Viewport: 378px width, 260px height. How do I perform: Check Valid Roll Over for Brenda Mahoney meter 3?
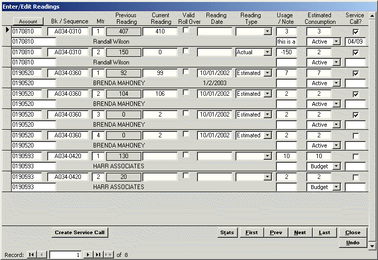tap(186, 113)
